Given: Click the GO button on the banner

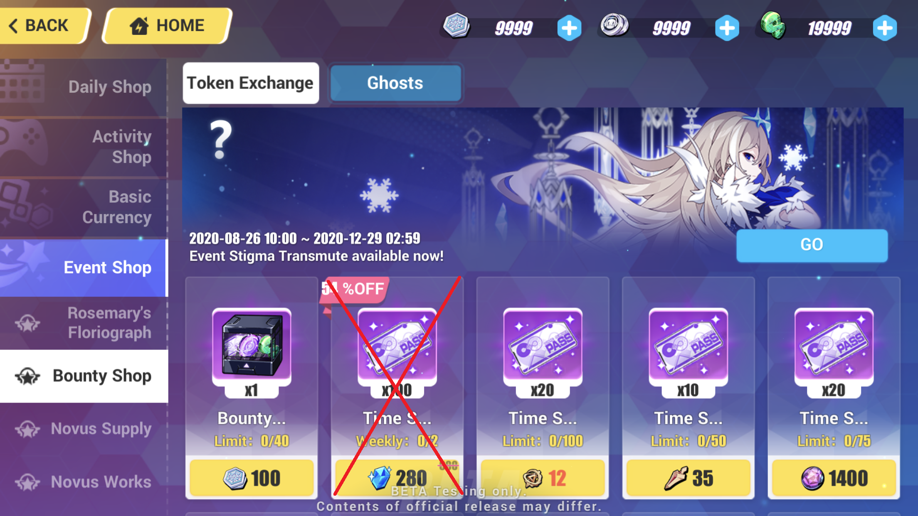Looking at the screenshot, I should (812, 245).
